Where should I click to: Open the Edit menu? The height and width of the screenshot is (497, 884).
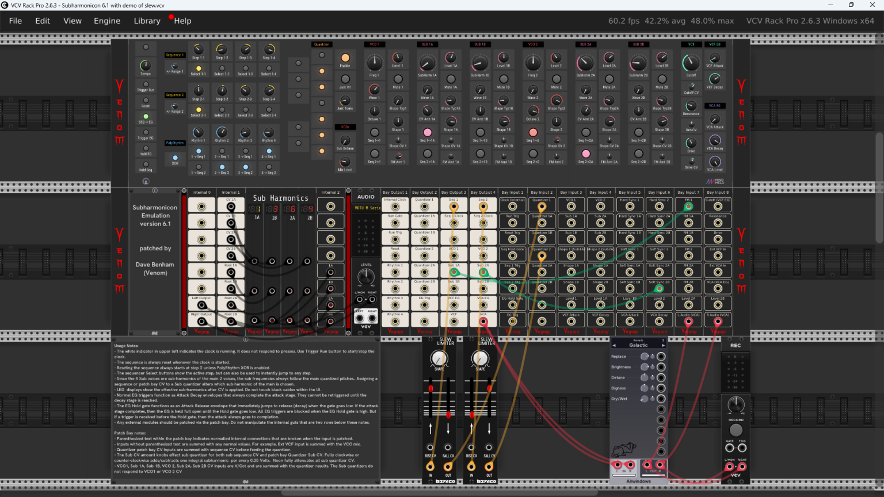click(x=43, y=21)
